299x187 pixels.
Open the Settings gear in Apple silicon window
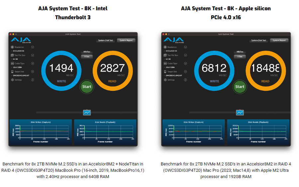(165, 80)
